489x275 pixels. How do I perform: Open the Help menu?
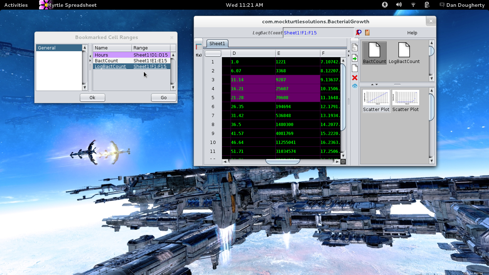tap(412, 33)
